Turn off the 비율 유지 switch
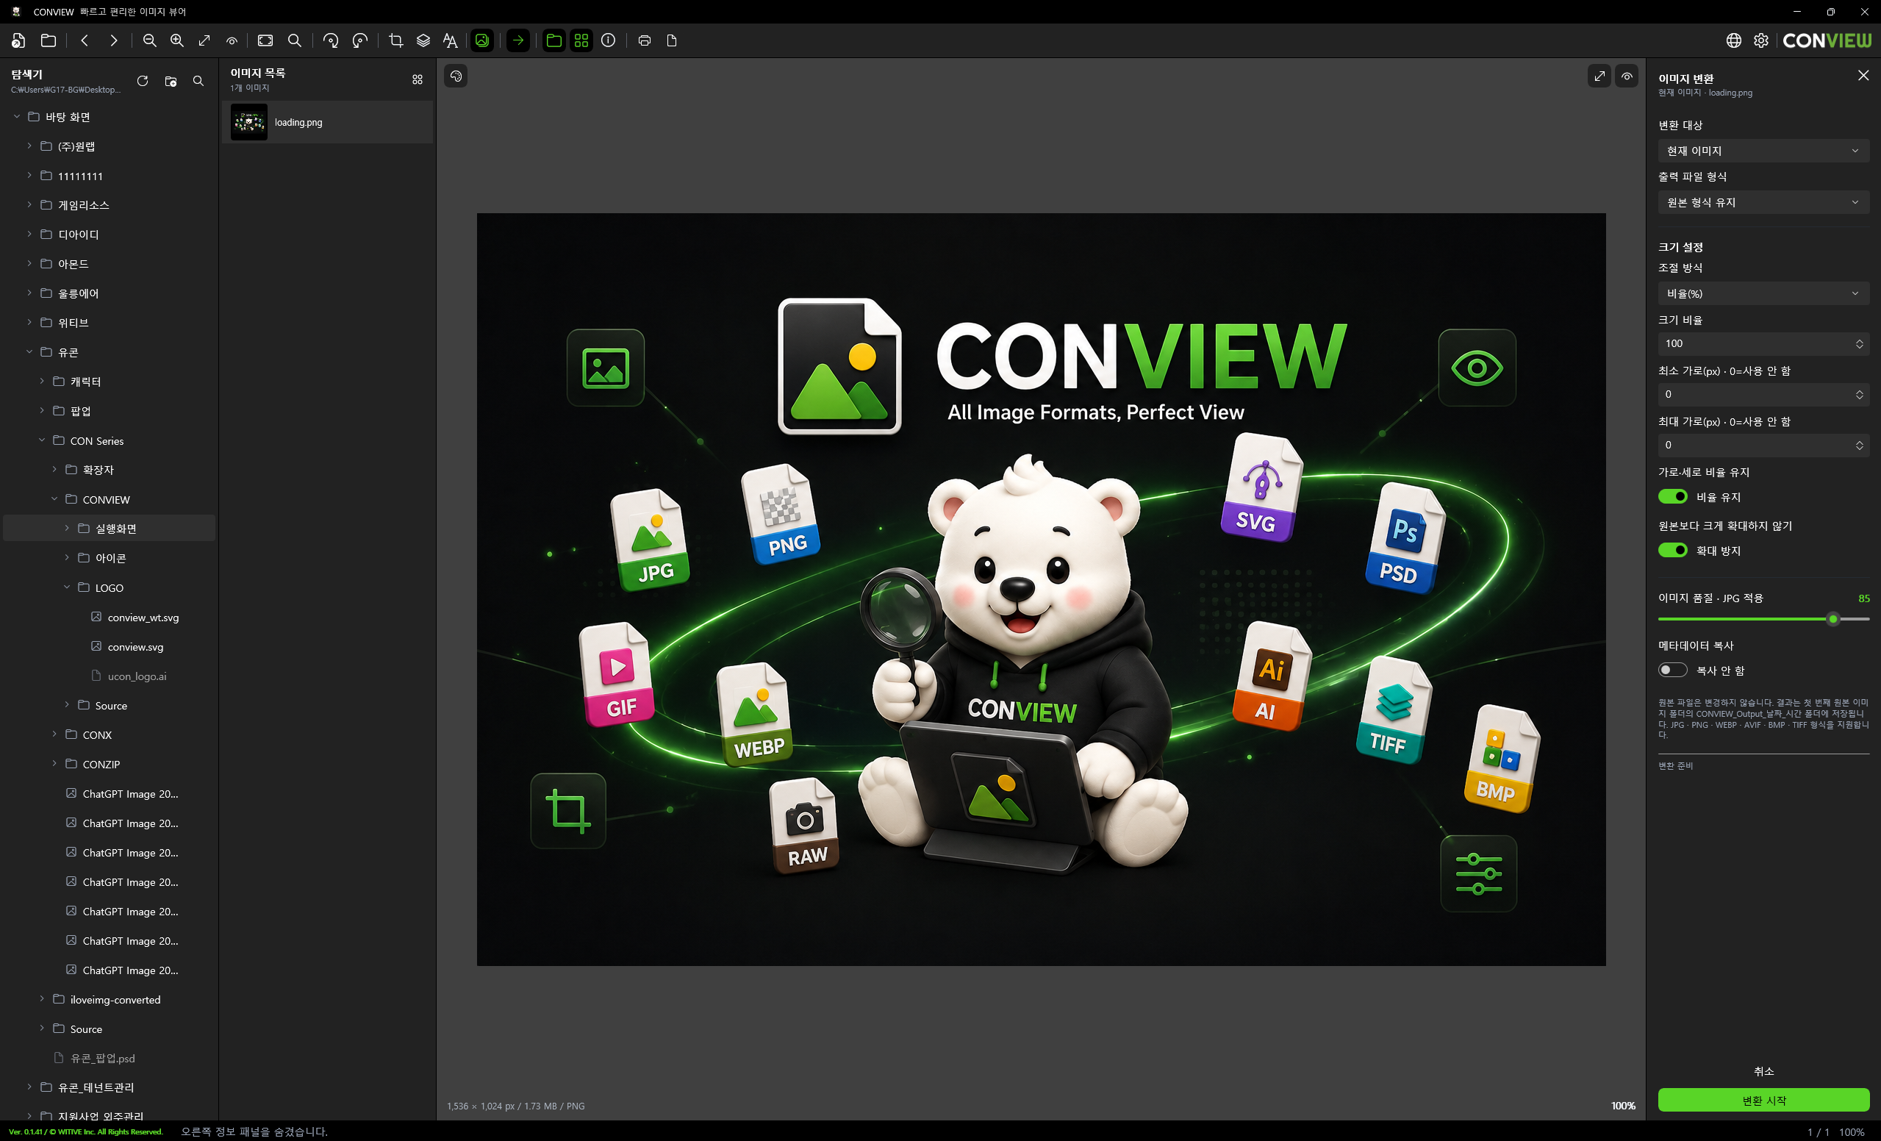The image size is (1881, 1141). pos(1672,497)
